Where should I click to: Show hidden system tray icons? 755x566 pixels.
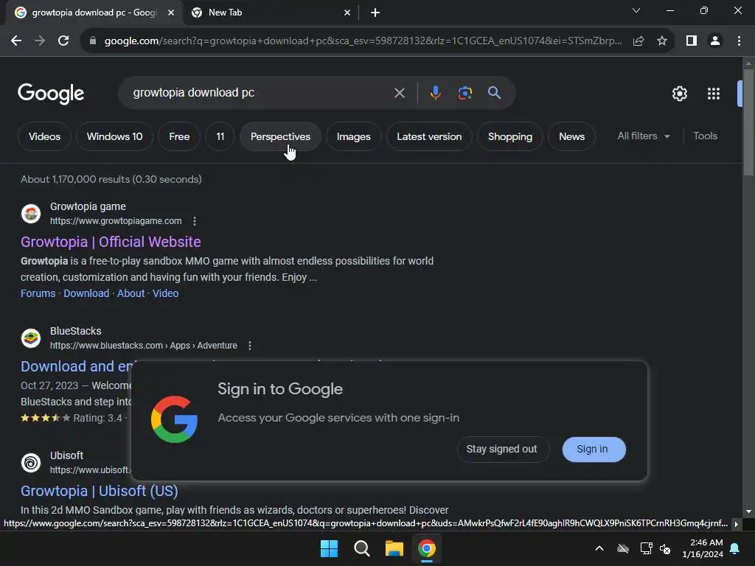(599, 548)
